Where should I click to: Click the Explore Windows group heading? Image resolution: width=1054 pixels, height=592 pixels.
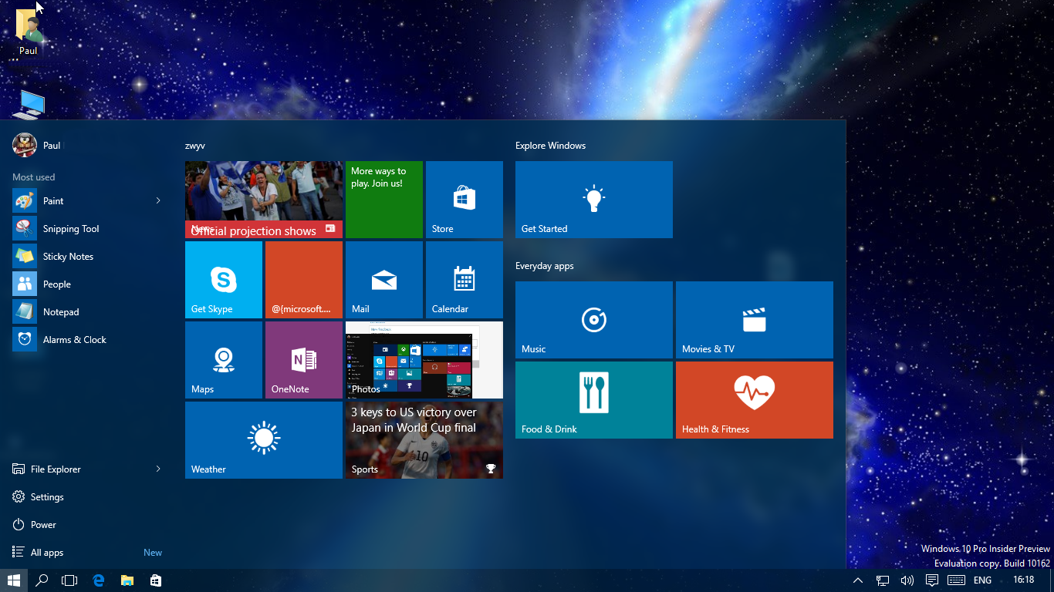(550, 146)
